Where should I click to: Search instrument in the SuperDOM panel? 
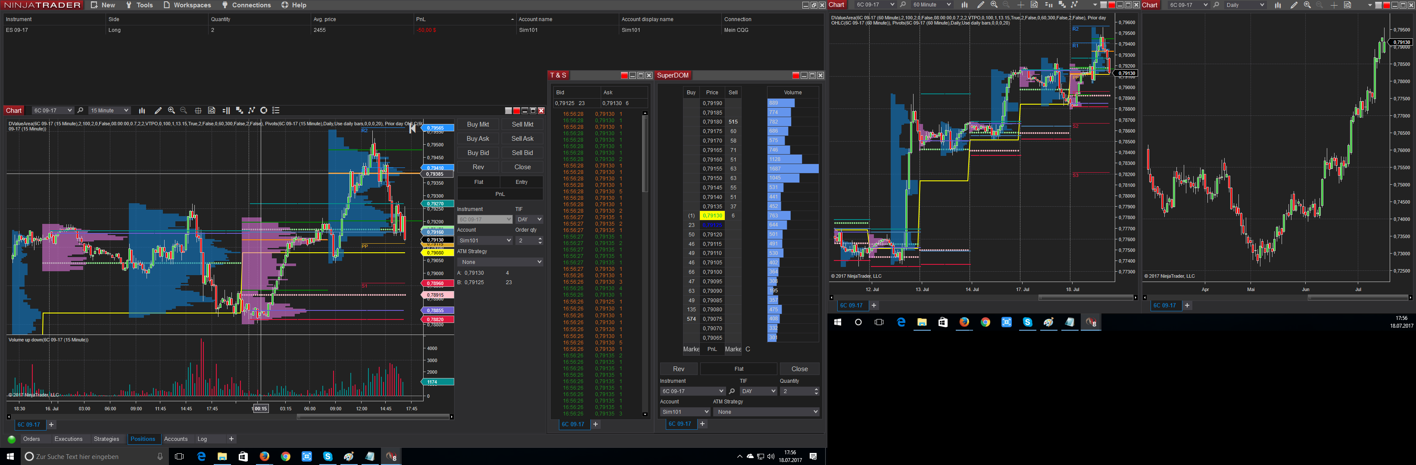[x=732, y=391]
